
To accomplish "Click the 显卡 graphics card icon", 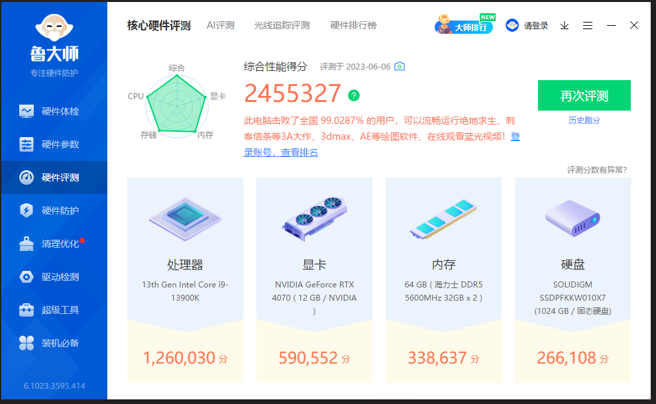I will 314,219.
